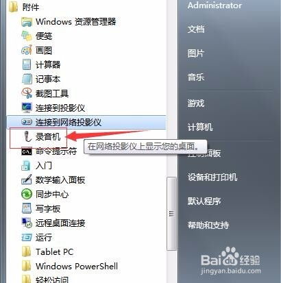This screenshot has width=281, height=283.
Task: Select 数学输入面板 menu entry
Action: pos(53,180)
